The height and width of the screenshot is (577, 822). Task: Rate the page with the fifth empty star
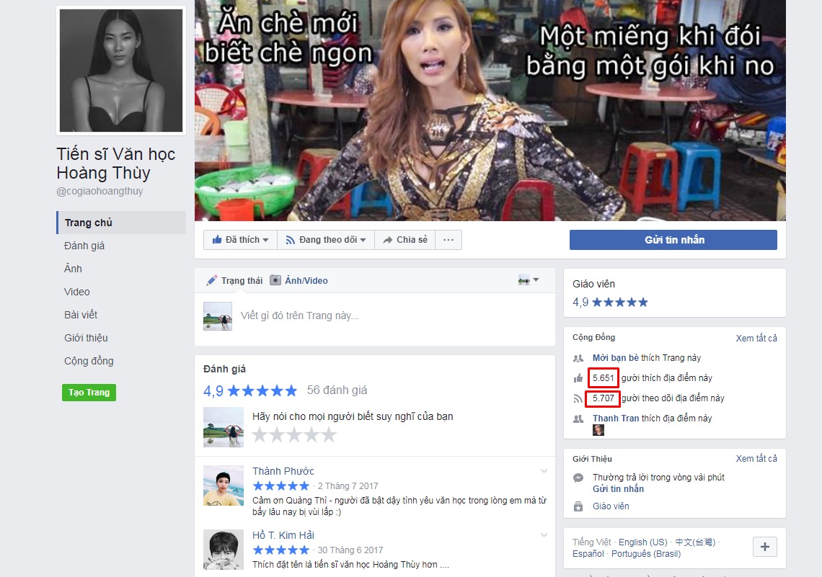pyautogui.click(x=329, y=435)
